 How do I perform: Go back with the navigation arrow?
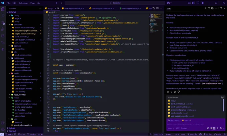pyautogui.click(x=57, y=3)
